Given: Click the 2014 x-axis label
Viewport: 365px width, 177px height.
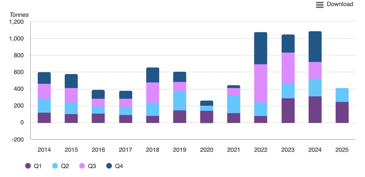Looking at the screenshot, I should pos(44,150).
